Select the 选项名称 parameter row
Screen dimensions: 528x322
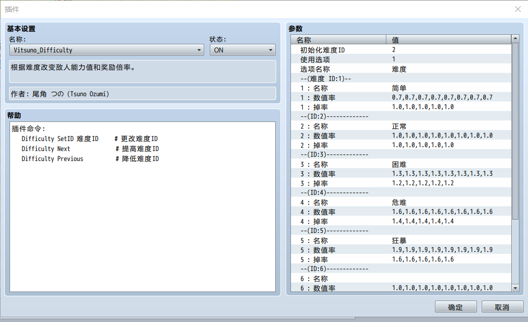(x=401, y=69)
